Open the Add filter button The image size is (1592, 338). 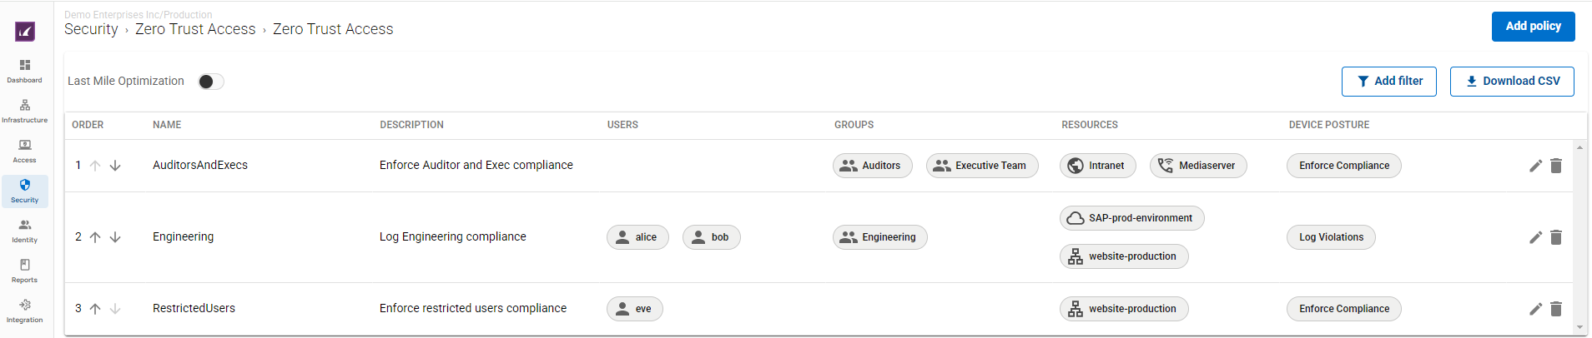[x=1388, y=82]
